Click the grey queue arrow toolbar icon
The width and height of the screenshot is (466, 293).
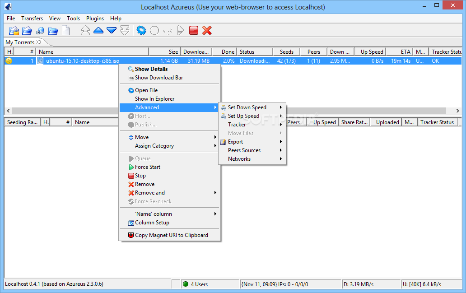(x=181, y=30)
